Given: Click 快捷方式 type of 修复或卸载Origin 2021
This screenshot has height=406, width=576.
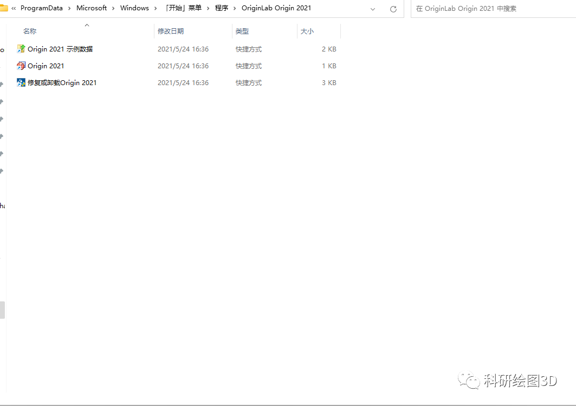Looking at the screenshot, I should click(249, 83).
